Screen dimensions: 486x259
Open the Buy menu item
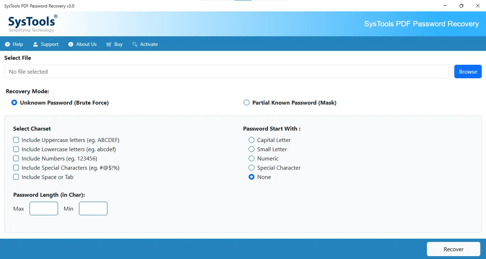pyautogui.click(x=114, y=44)
